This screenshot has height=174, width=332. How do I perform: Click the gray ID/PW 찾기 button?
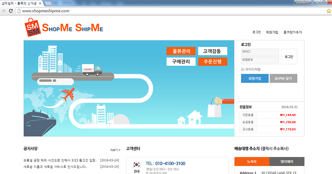(283, 78)
